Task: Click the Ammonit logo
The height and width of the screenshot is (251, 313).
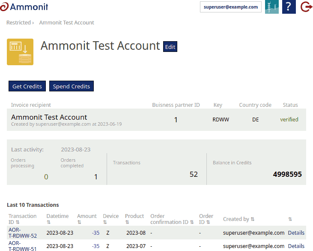Action: click(x=24, y=7)
